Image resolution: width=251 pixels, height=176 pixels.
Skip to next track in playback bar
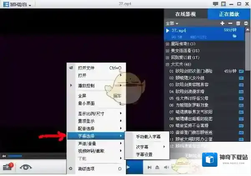click(x=149, y=167)
